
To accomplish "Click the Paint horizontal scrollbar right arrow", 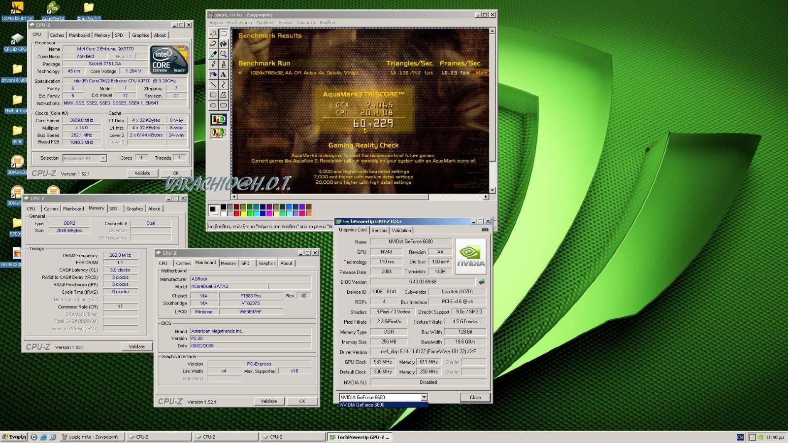I will coord(486,197).
